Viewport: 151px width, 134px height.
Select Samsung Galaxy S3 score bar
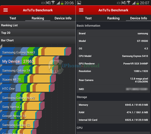pyautogui.click(x=19, y=124)
